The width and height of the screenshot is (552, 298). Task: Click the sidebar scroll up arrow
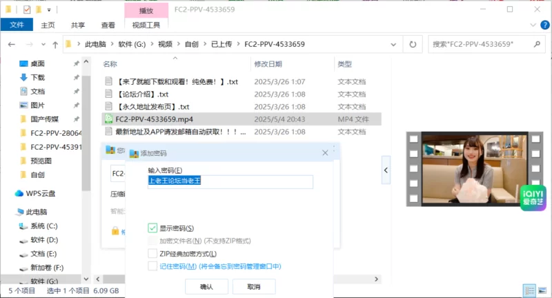tap(86, 61)
